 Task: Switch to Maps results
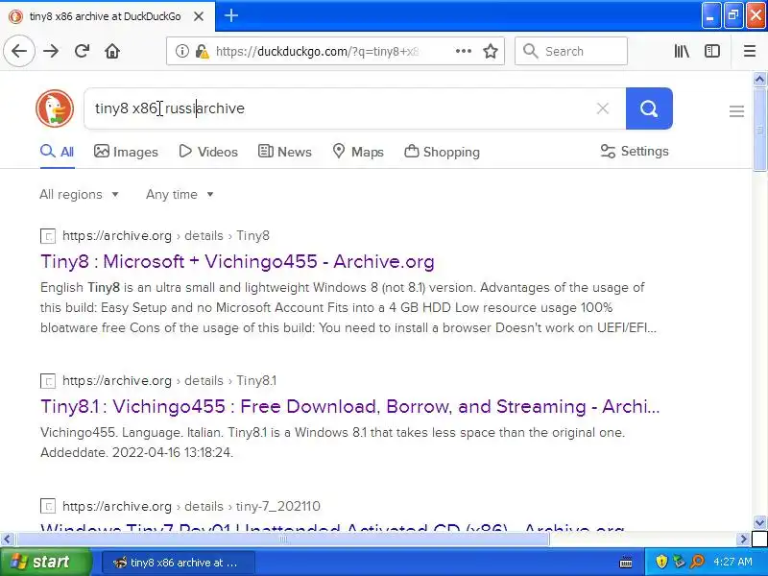358,152
